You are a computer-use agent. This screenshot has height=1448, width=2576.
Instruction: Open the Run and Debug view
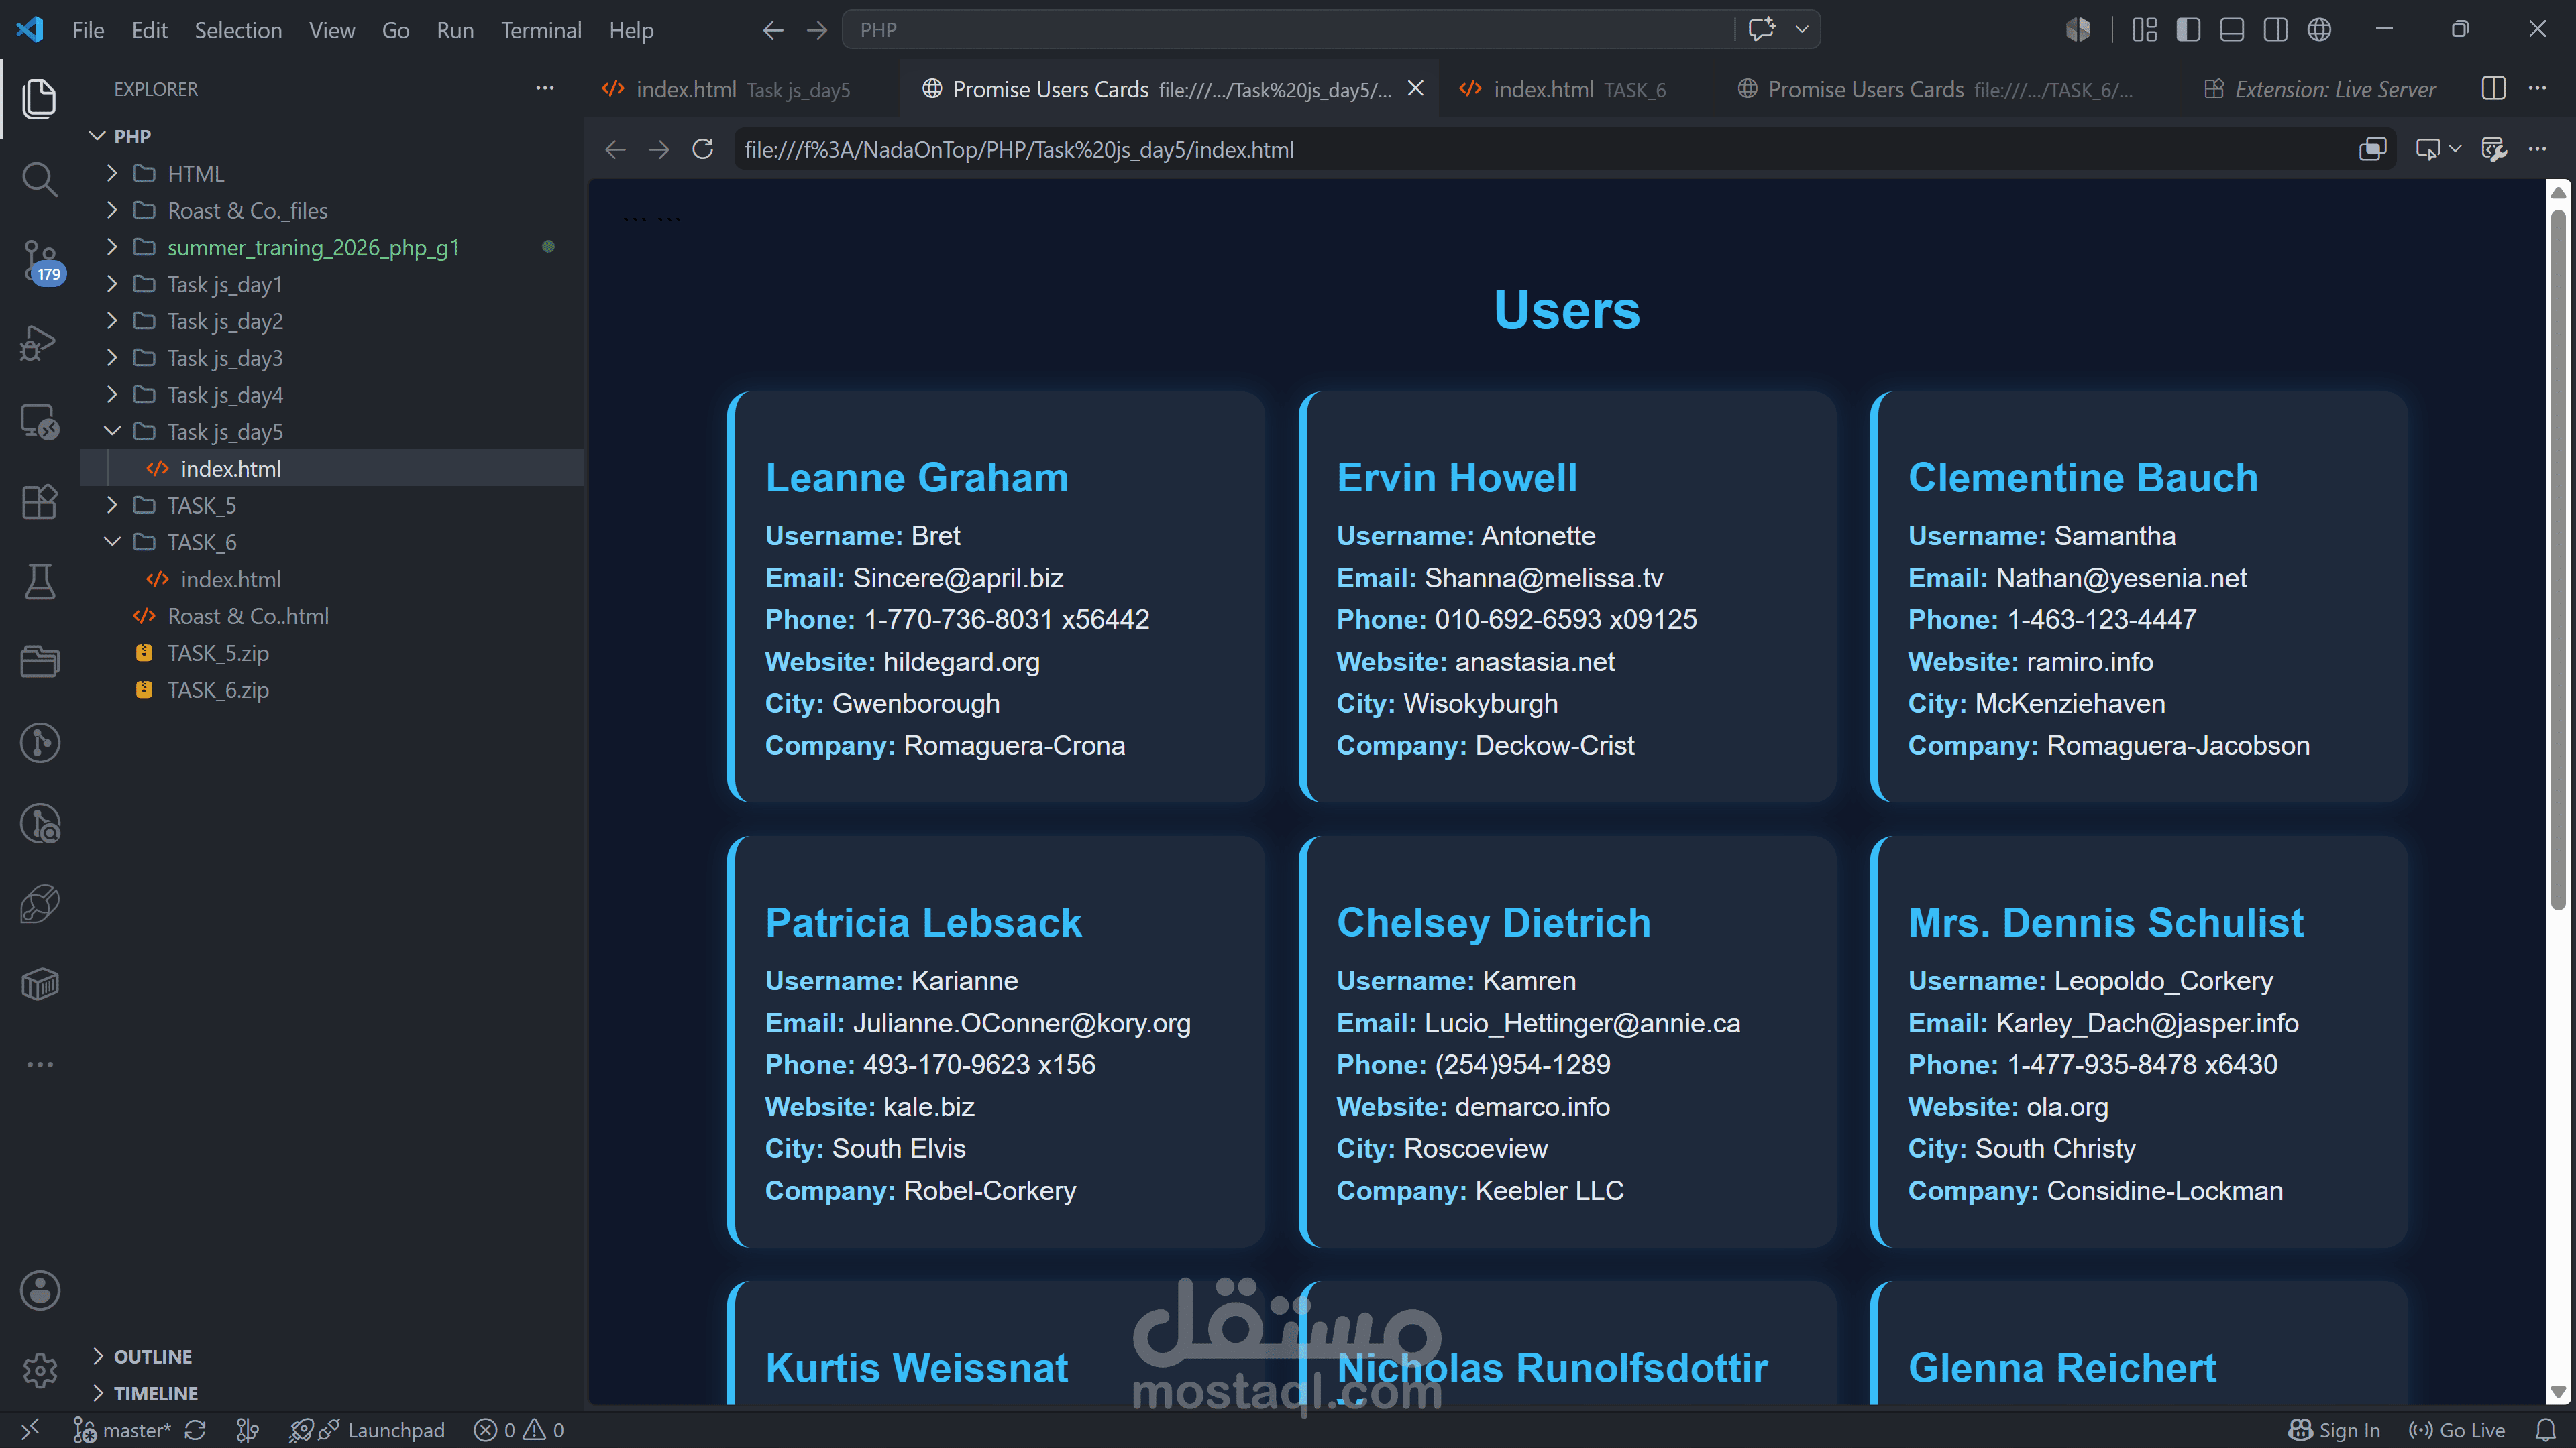(39, 342)
